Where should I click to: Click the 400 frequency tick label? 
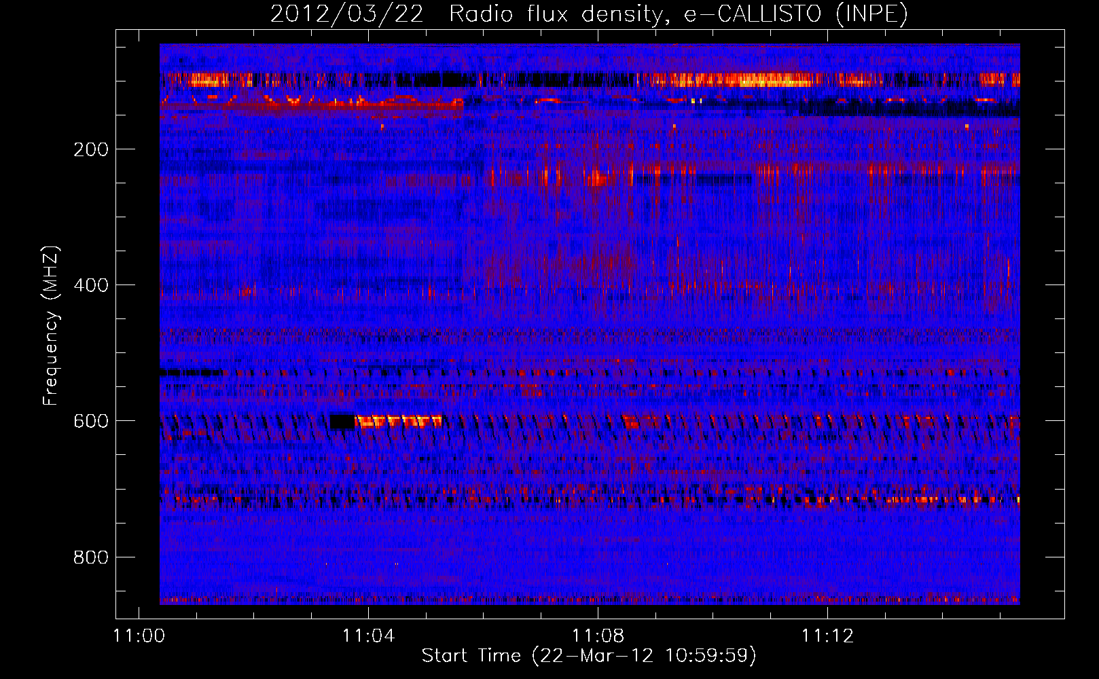point(91,285)
